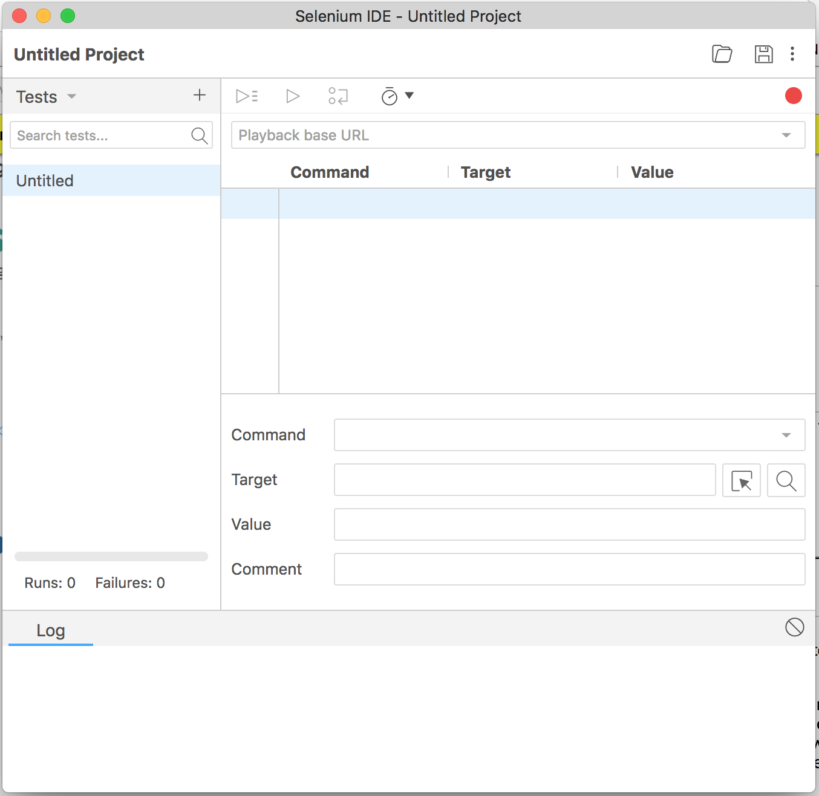Click the test run progress bar
This screenshot has width=819, height=796.
[x=111, y=556]
